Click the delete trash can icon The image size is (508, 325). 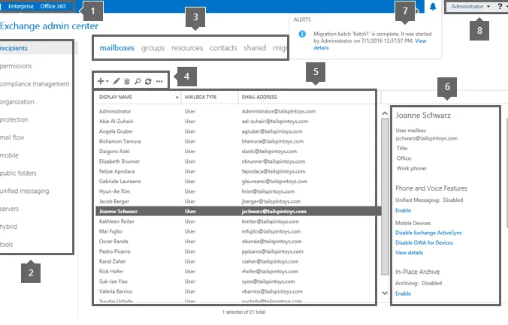[127, 81]
